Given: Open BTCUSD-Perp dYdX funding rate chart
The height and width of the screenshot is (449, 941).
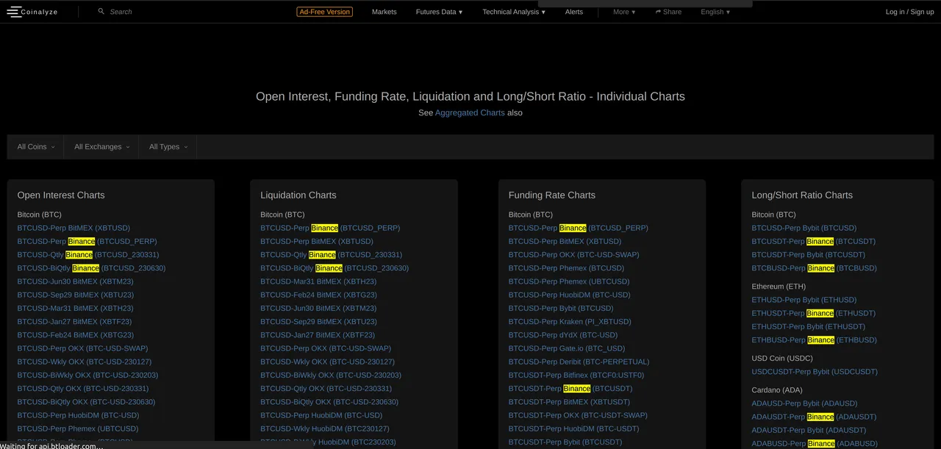Looking at the screenshot, I should 563,335.
